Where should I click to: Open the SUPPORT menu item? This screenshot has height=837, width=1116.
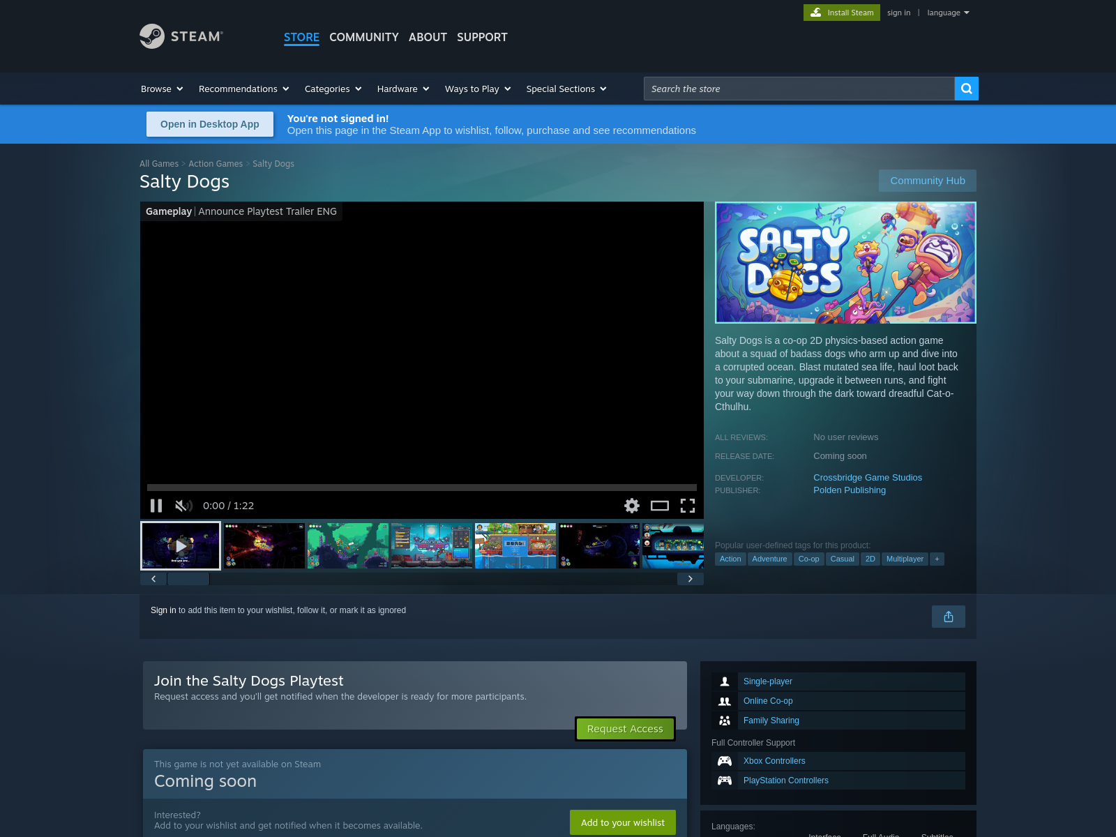(482, 37)
